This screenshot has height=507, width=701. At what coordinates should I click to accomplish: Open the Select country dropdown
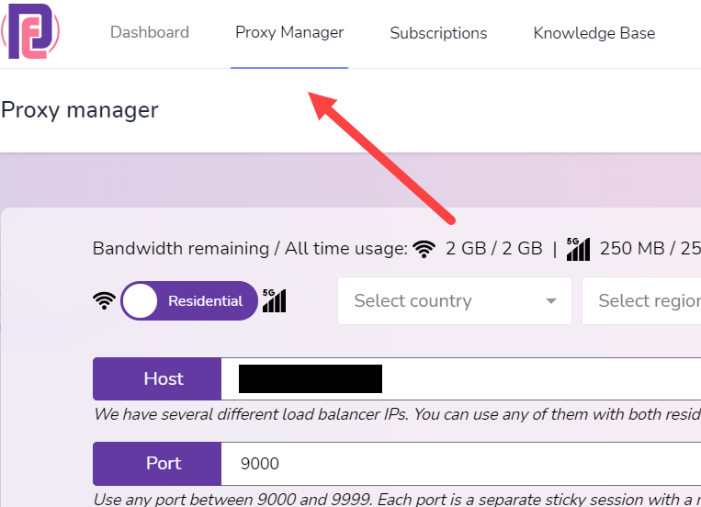pos(455,301)
